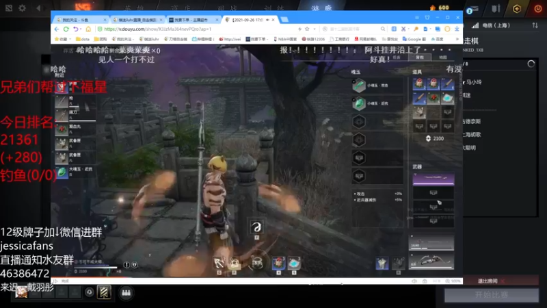Expand the hidden bookmarks chevron
Viewport: 547px width, 308px height.
[x=457, y=39]
